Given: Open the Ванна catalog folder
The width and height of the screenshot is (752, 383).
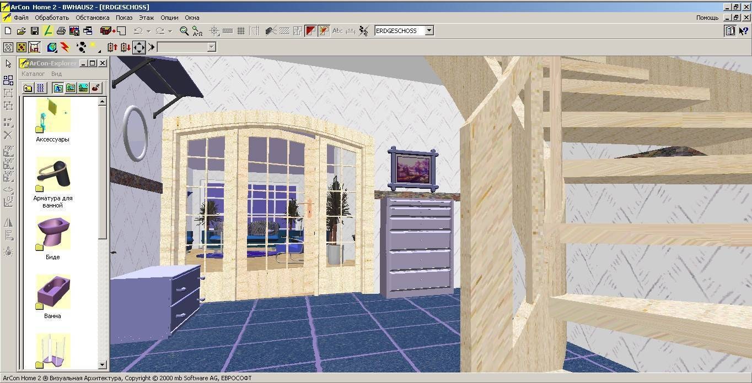Looking at the screenshot, I should tap(52, 296).
